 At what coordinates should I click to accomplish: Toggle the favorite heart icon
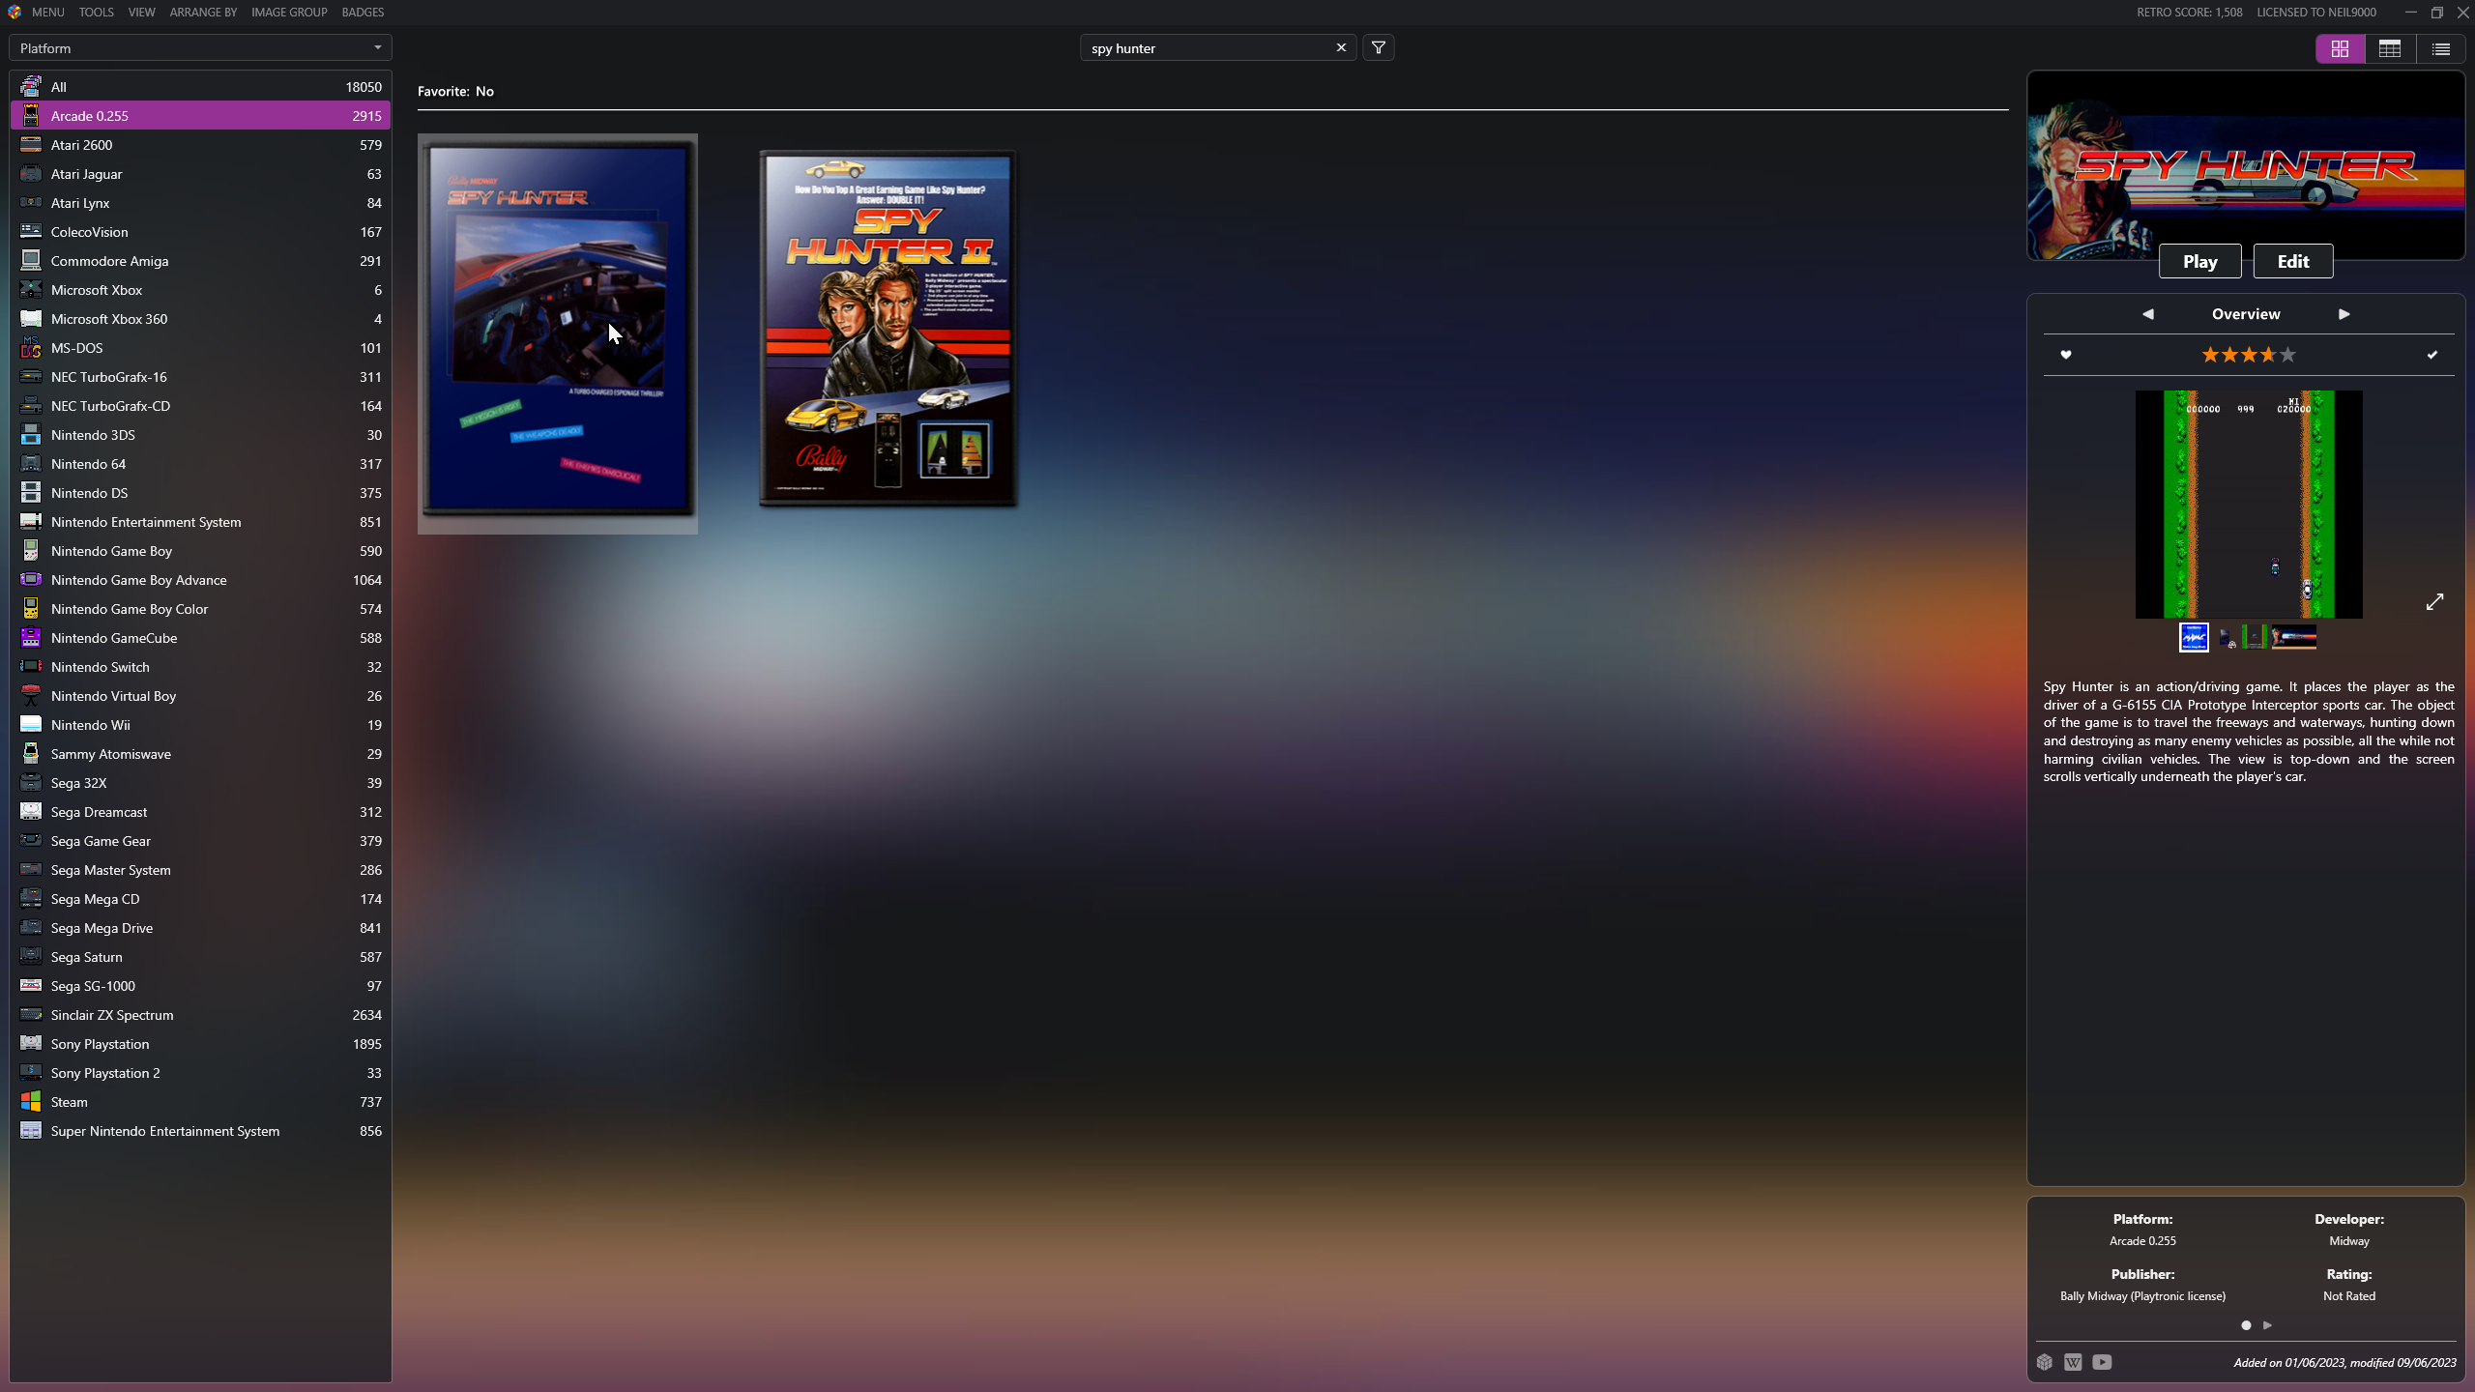(x=2066, y=355)
